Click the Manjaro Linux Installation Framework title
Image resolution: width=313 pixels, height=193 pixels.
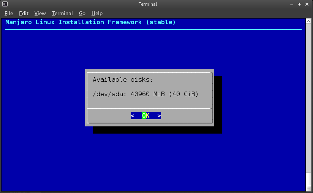click(x=90, y=22)
